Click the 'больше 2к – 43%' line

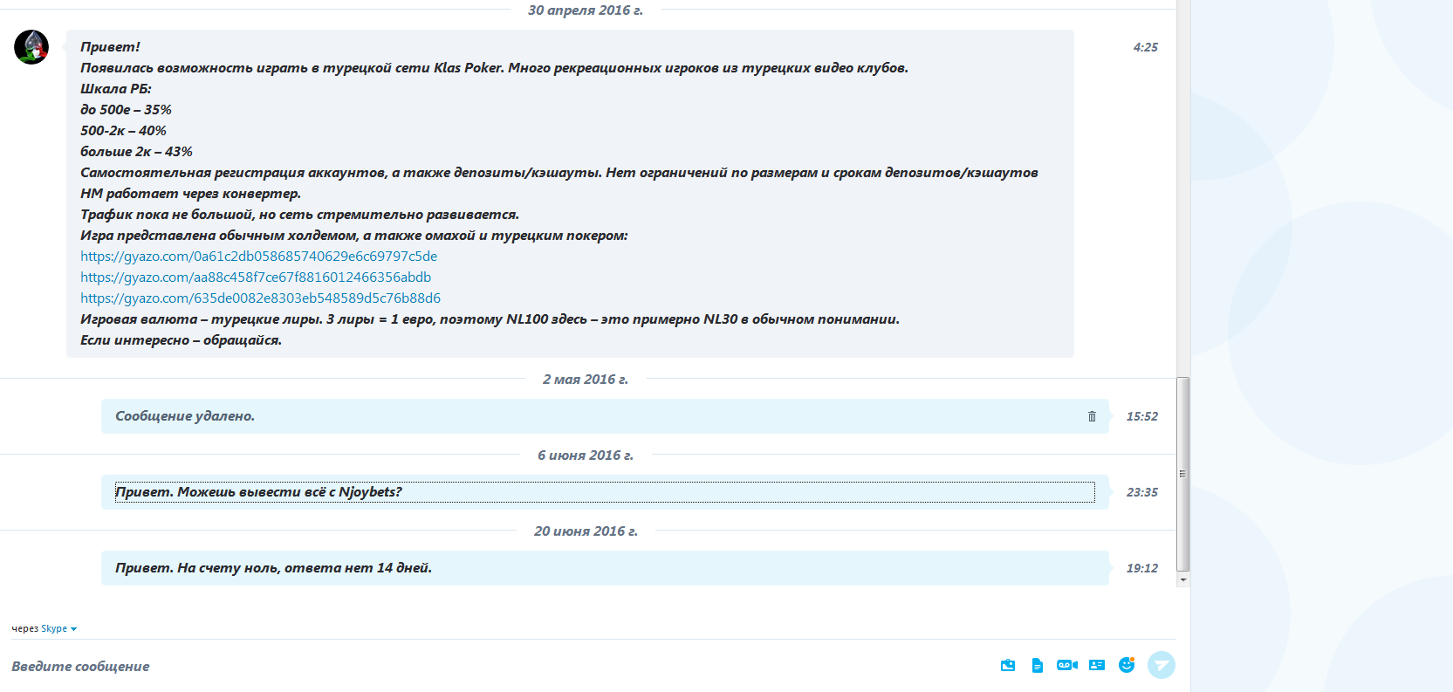(136, 152)
